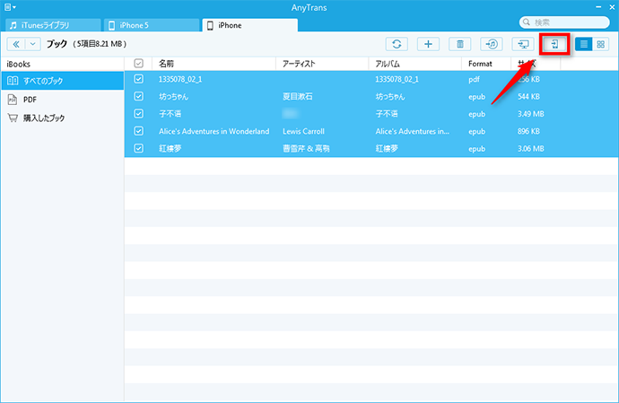Image resolution: width=619 pixels, height=403 pixels.
Task: Open the app menu at top-left
Action: (10, 7)
